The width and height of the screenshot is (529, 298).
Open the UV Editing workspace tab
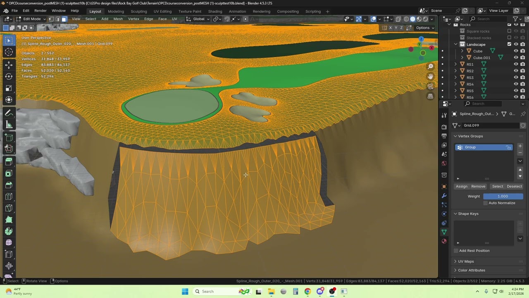click(x=162, y=11)
